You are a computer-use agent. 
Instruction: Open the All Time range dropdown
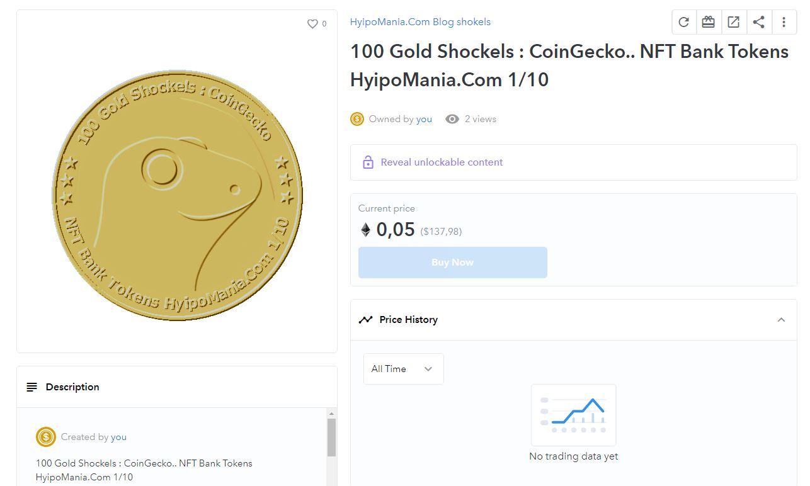pyautogui.click(x=403, y=369)
